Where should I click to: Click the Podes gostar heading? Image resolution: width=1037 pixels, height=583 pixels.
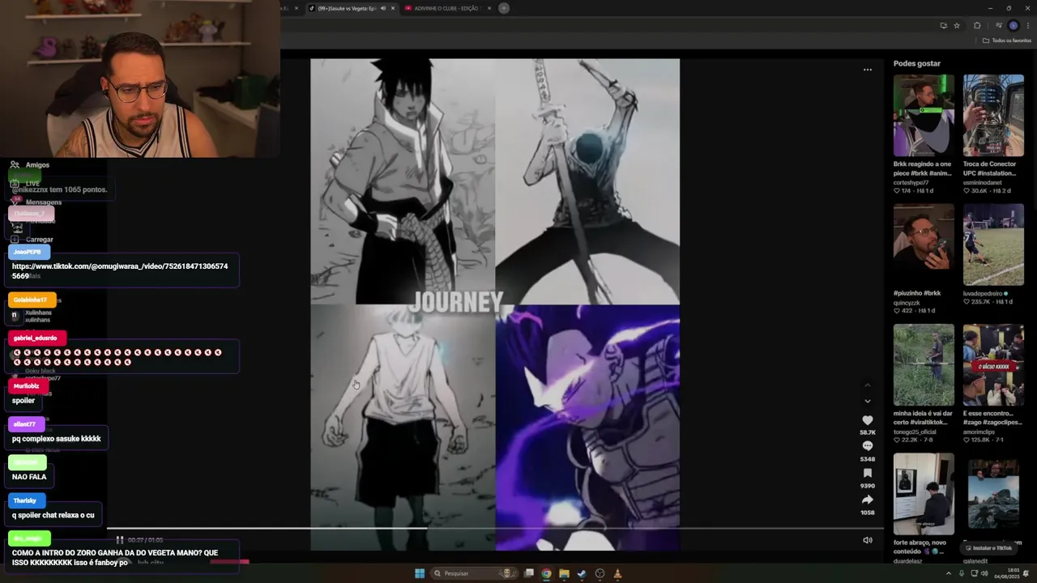(917, 63)
